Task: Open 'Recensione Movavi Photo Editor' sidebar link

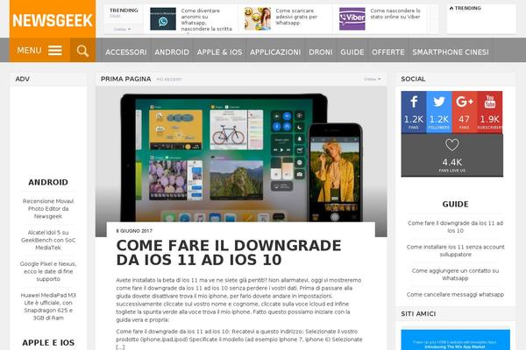Action: point(48,208)
